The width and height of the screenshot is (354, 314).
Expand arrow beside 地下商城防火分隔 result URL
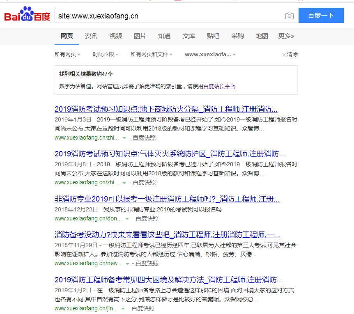pyautogui.click(x=124, y=138)
